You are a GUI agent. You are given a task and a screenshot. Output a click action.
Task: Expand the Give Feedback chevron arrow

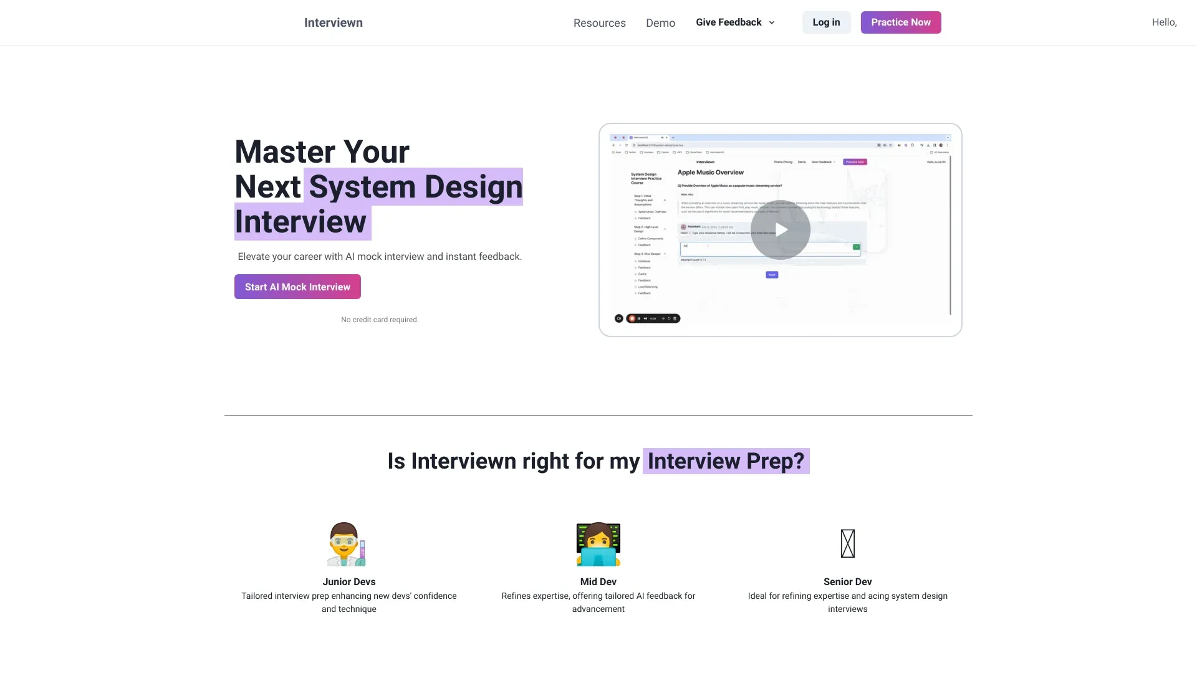772,22
